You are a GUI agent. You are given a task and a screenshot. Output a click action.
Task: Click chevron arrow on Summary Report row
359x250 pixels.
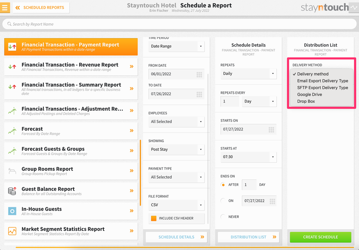point(132,88)
